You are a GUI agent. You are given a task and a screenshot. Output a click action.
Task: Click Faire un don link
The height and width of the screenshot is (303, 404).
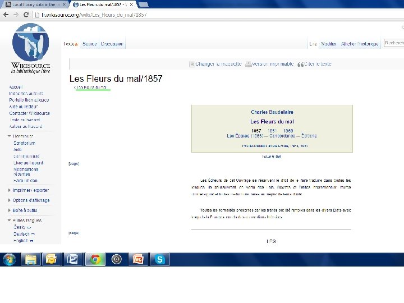point(25,180)
